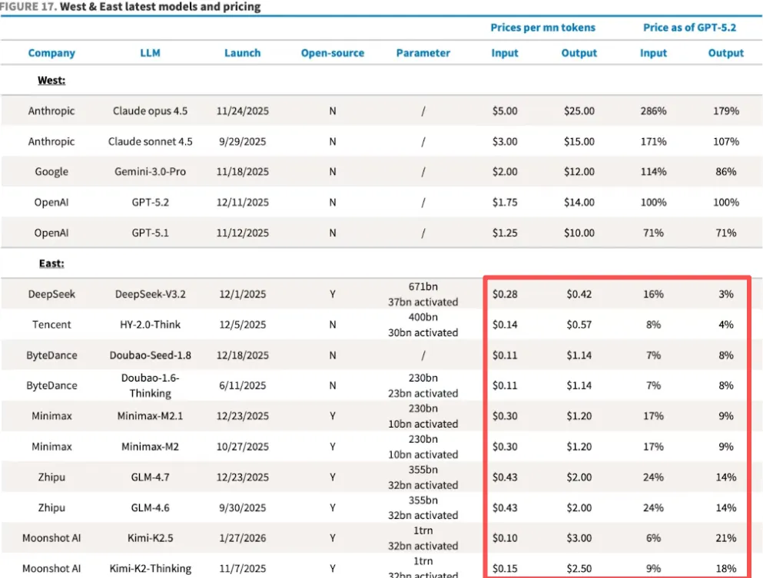The image size is (763, 578).
Task: Select launch date '9/30/2025'
Action: (x=242, y=508)
